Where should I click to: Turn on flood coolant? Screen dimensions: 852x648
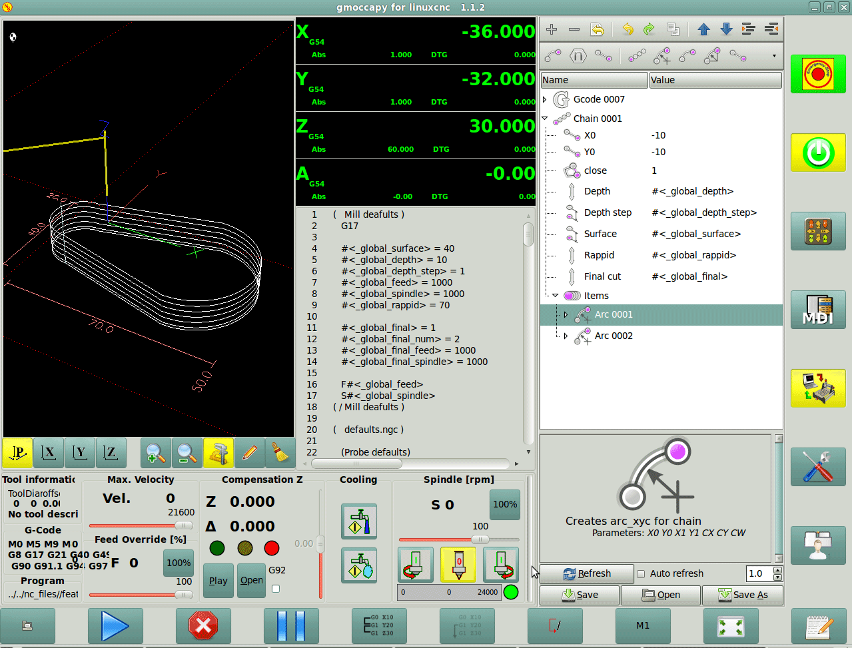click(x=359, y=521)
